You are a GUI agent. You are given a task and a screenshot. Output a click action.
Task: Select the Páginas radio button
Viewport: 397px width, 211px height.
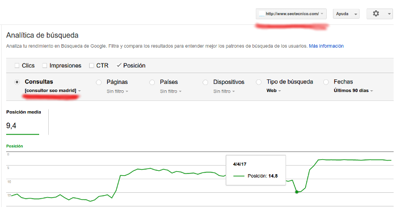[99, 82]
